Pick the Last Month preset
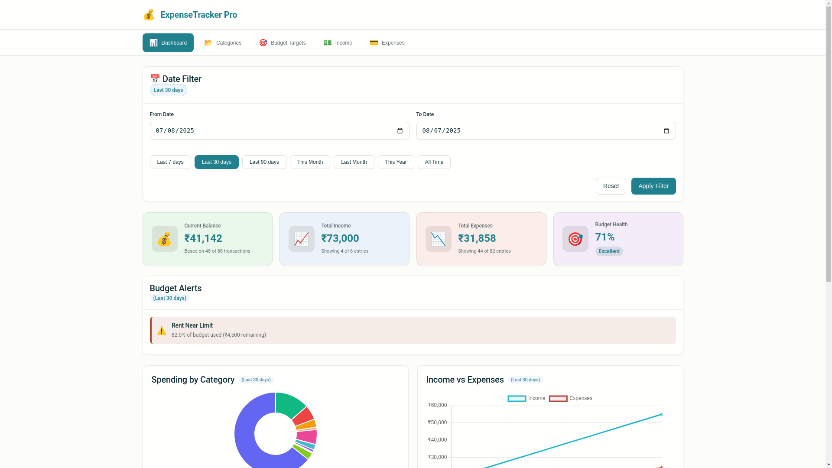This screenshot has height=468, width=832. (x=354, y=162)
